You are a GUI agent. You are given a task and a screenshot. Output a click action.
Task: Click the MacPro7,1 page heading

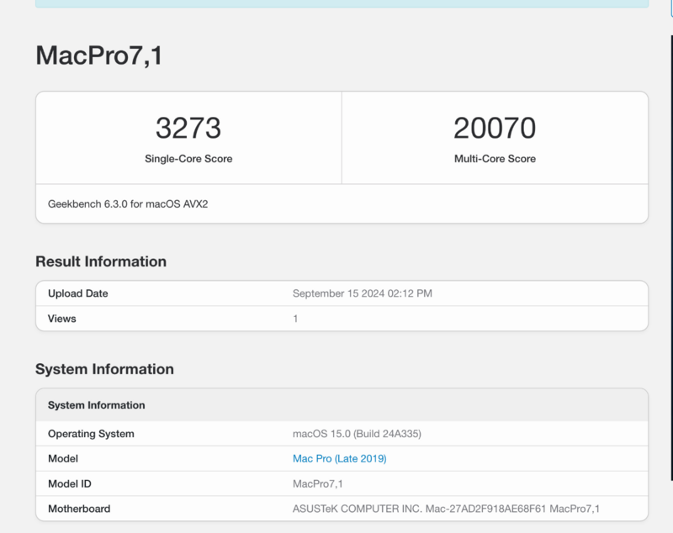click(x=98, y=55)
